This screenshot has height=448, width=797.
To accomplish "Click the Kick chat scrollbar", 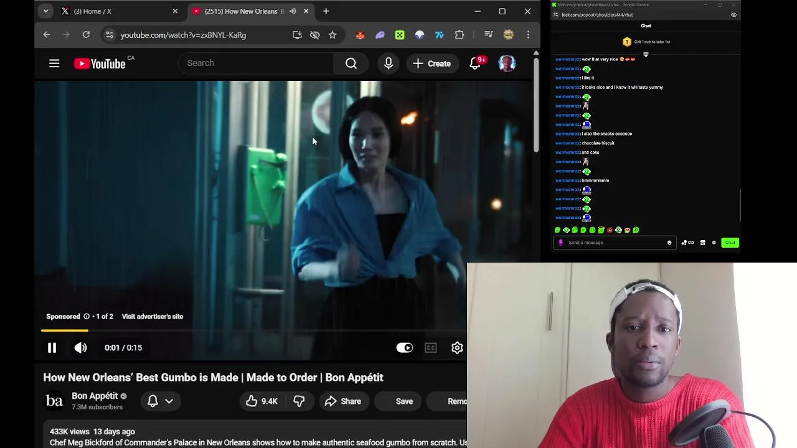I will tap(740, 205).
